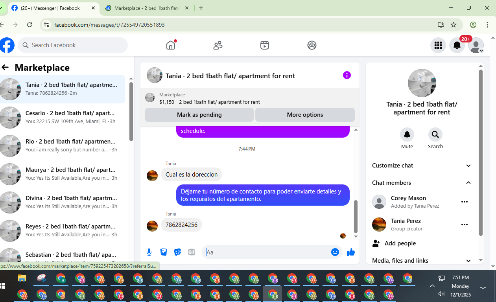This screenshot has width=496, height=302.
Task: Open the Facebook menu grid icon
Action: tap(438, 45)
